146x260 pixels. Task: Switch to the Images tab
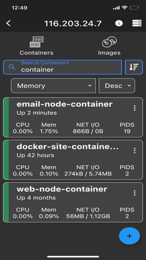(x=109, y=46)
